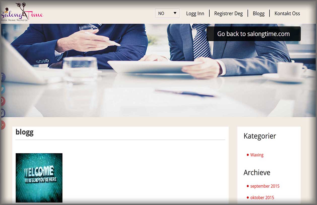Screen dimensions: 317x205
Task: View the oktober 2015 archive
Action: [x=262, y=197]
